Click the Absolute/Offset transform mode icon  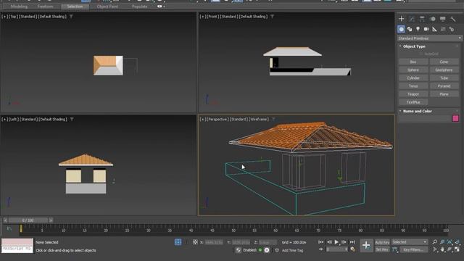195,242
